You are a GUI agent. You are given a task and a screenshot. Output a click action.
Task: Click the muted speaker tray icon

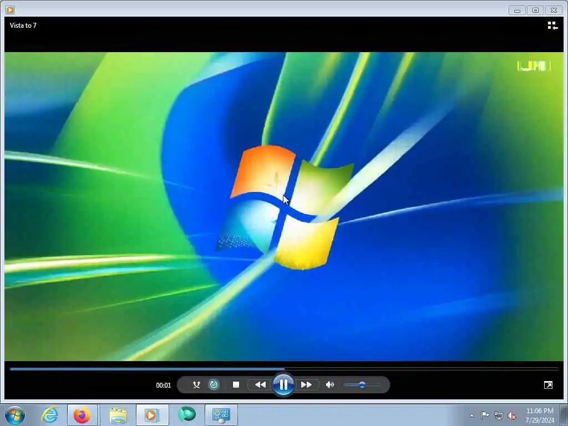coord(512,416)
